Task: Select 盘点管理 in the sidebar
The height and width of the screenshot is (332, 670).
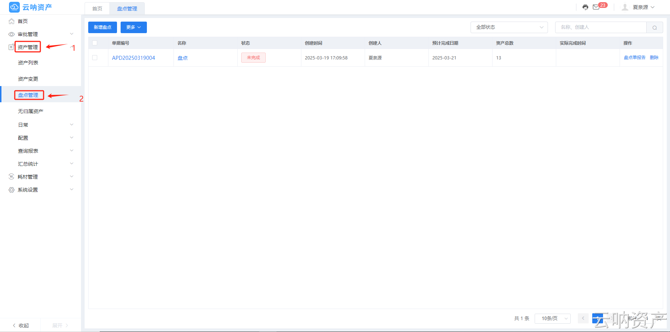Action: point(28,95)
